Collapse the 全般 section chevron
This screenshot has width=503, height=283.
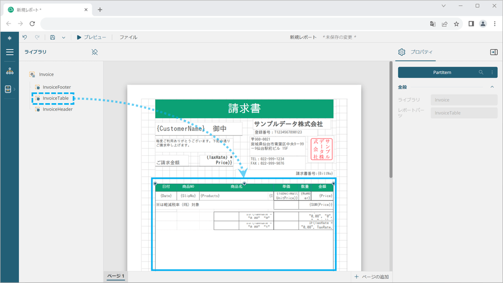(x=492, y=87)
